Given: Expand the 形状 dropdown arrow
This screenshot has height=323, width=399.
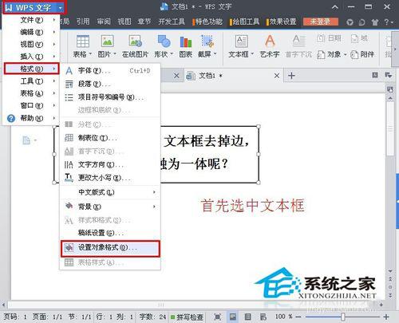Looking at the screenshot, I should (x=172, y=54).
